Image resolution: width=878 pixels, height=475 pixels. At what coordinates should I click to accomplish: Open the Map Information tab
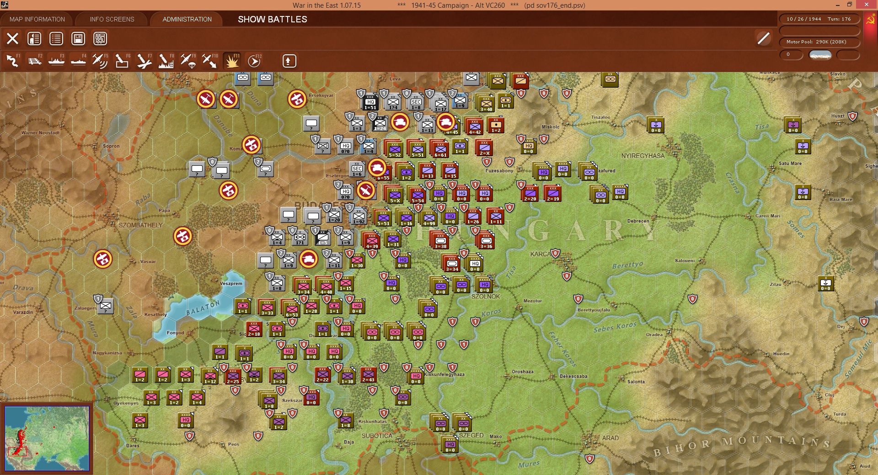37,19
